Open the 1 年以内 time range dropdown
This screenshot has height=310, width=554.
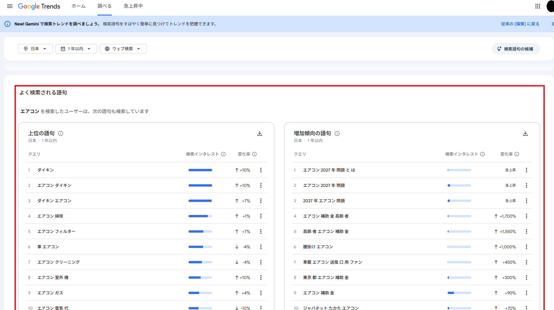point(76,49)
